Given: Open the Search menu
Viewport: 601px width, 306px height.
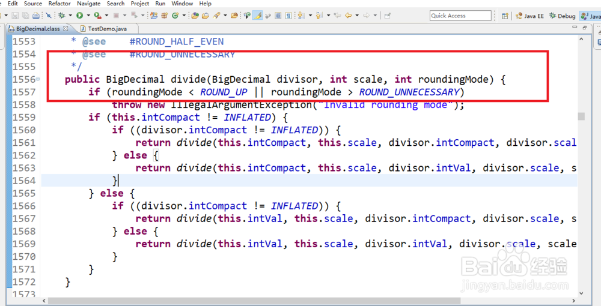Looking at the screenshot, I should click(x=115, y=4).
